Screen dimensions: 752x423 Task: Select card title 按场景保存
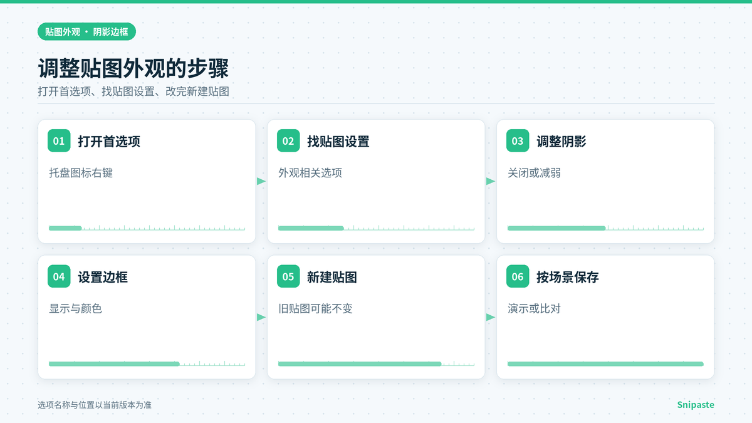pyautogui.click(x=568, y=277)
